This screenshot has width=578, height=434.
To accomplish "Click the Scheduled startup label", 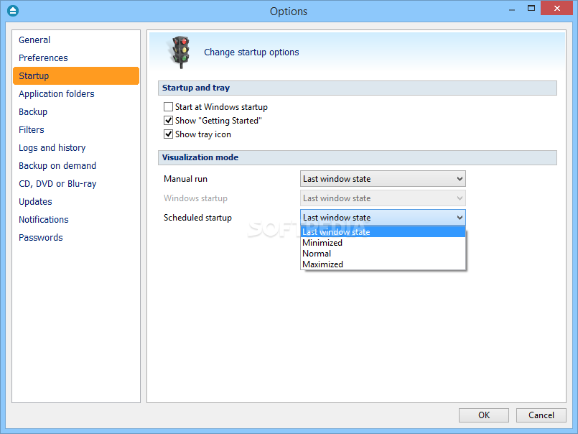I will click(x=197, y=218).
